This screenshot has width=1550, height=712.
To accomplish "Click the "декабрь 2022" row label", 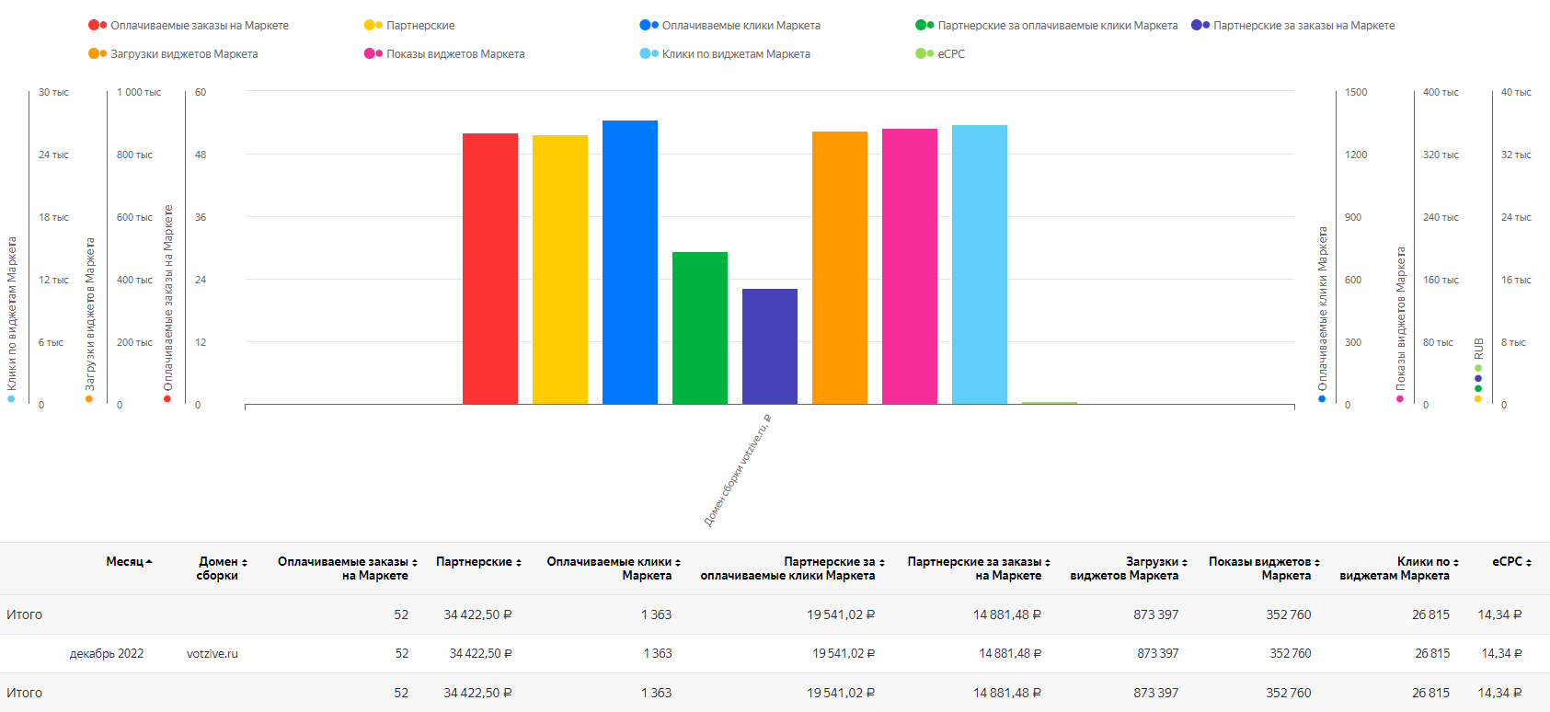I will [x=107, y=654].
